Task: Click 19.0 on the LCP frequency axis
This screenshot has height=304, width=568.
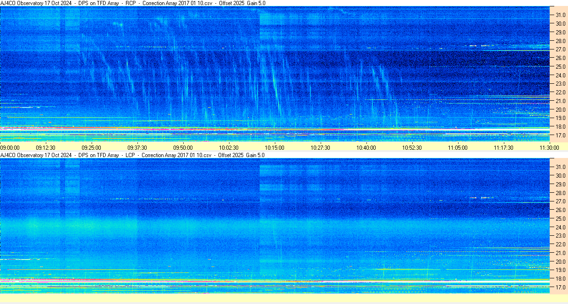Action: (x=561, y=270)
